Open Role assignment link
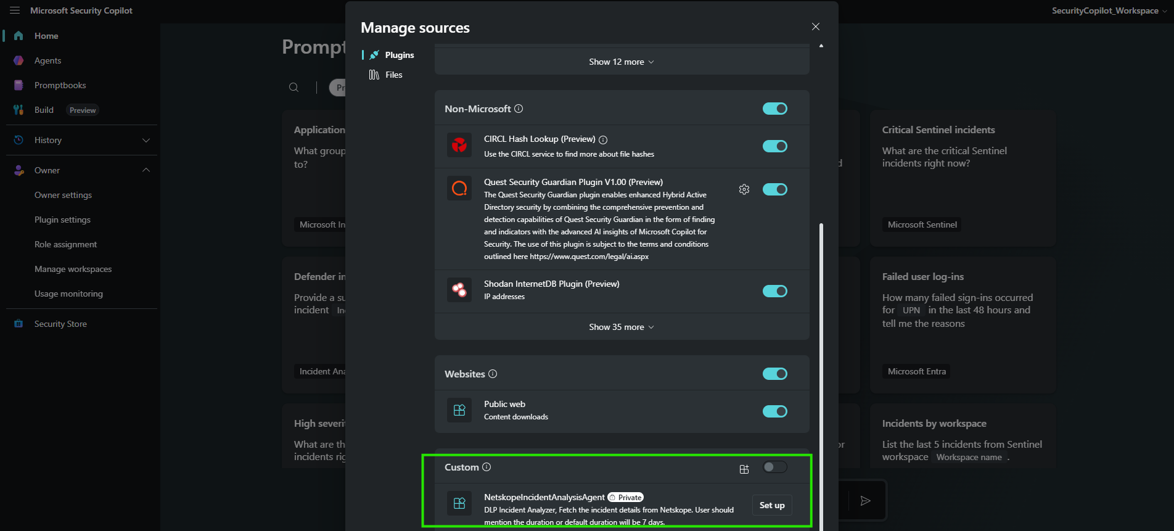1174x531 pixels. click(66, 244)
